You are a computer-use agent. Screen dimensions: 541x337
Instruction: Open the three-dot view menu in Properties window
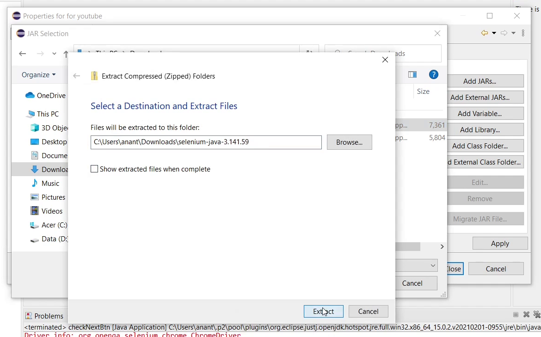pos(523,33)
